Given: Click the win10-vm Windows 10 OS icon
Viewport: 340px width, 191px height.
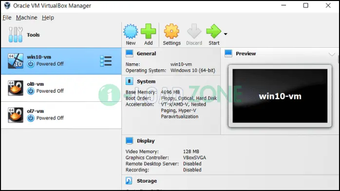Looking at the screenshot, I should tap(16, 61).
